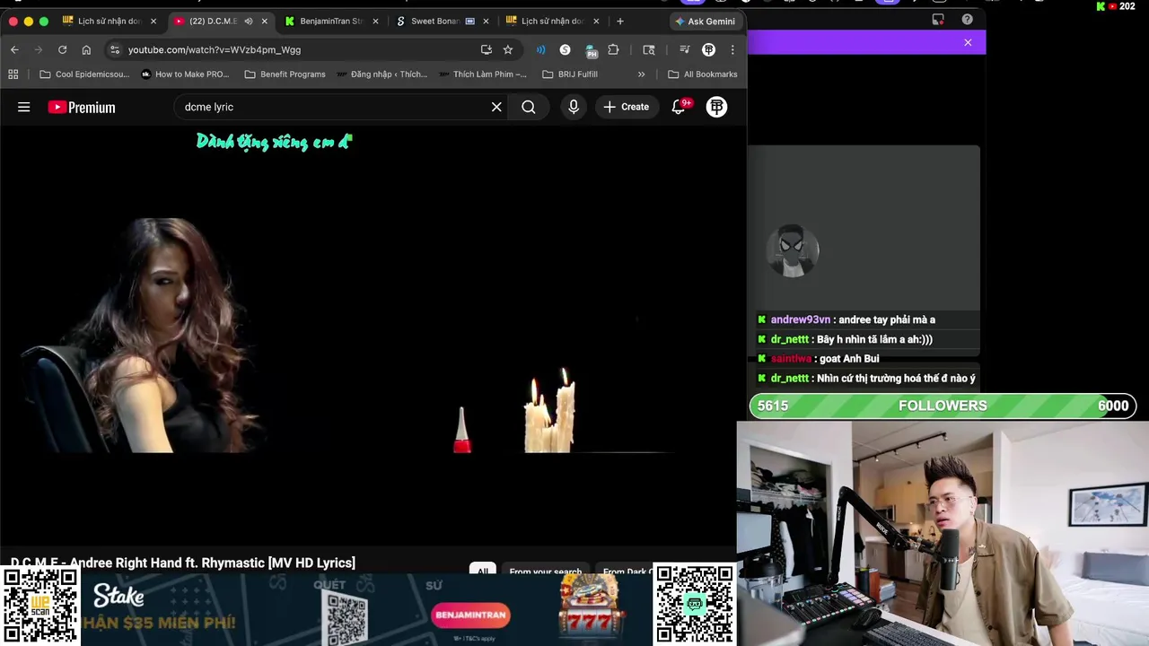Click chat message 'Bây h nhìn tã lắm a ah:)))'
This screenshot has width=1149, height=646.
[x=874, y=339]
